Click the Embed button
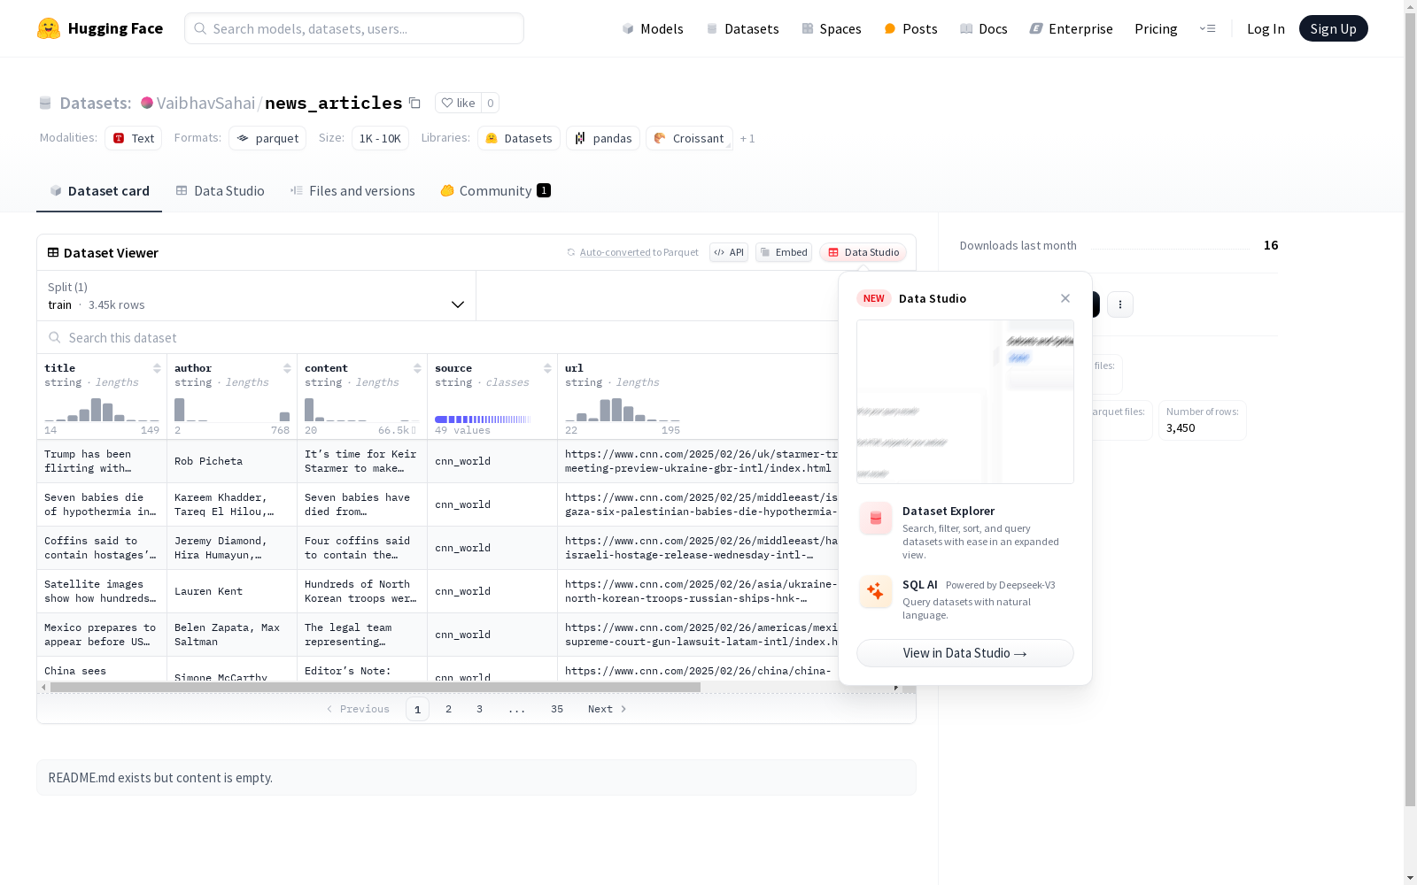Viewport: 1417px width, 885px height. 784,252
